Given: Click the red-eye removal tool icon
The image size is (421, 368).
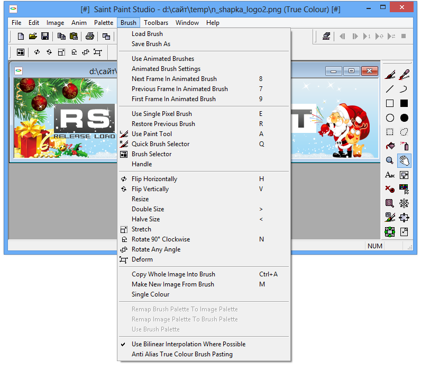Looking at the screenshot, I should [390, 189].
